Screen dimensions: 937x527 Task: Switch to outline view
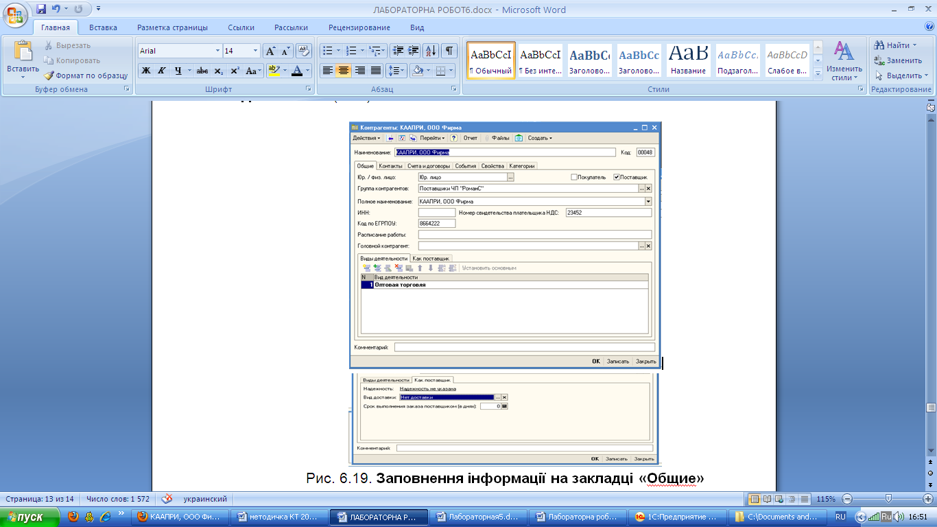(x=792, y=499)
